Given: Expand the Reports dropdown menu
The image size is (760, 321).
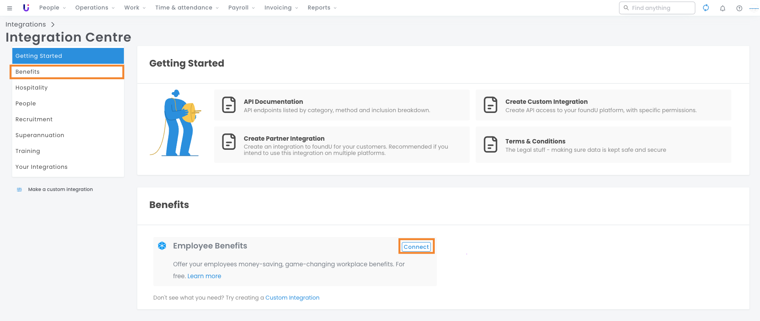Looking at the screenshot, I should [322, 8].
